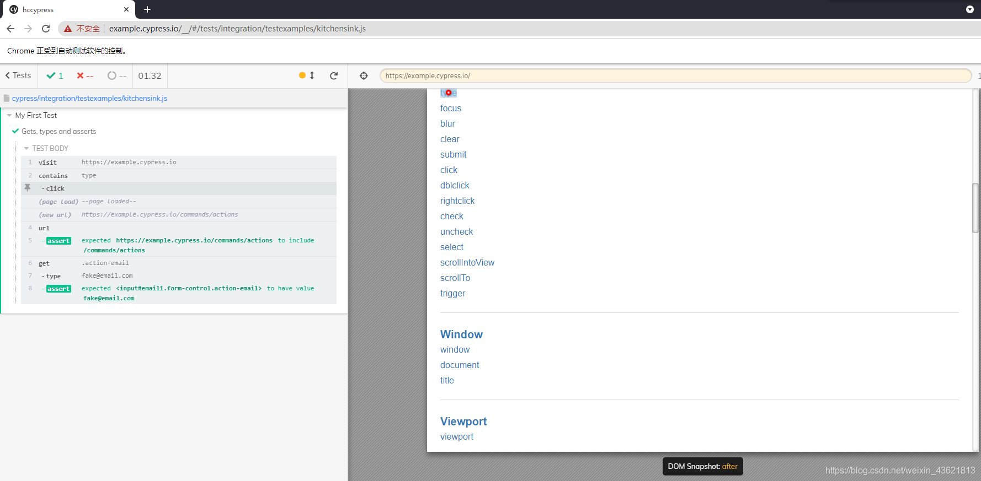Open a new browser tab with the plus icon

147,9
